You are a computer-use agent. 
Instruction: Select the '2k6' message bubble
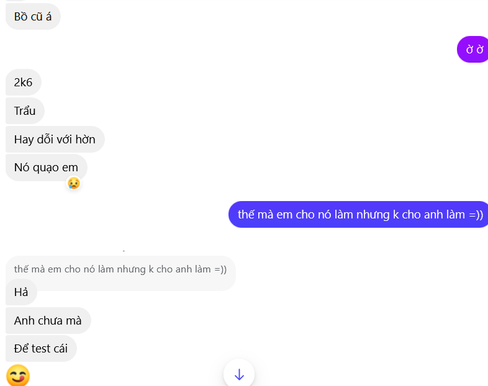coord(24,83)
